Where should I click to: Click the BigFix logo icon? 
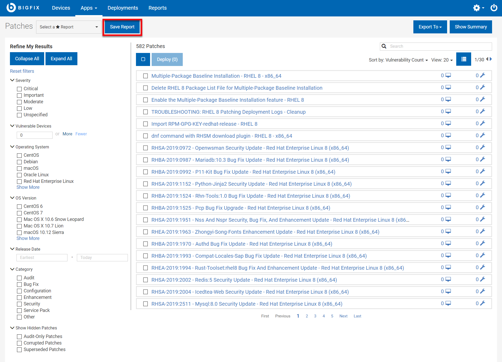[11, 8]
